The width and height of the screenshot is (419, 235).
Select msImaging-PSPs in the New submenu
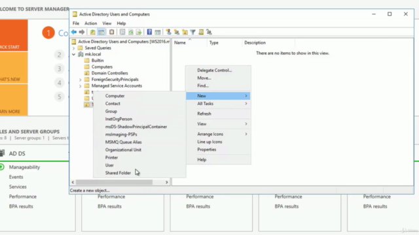tap(139, 134)
